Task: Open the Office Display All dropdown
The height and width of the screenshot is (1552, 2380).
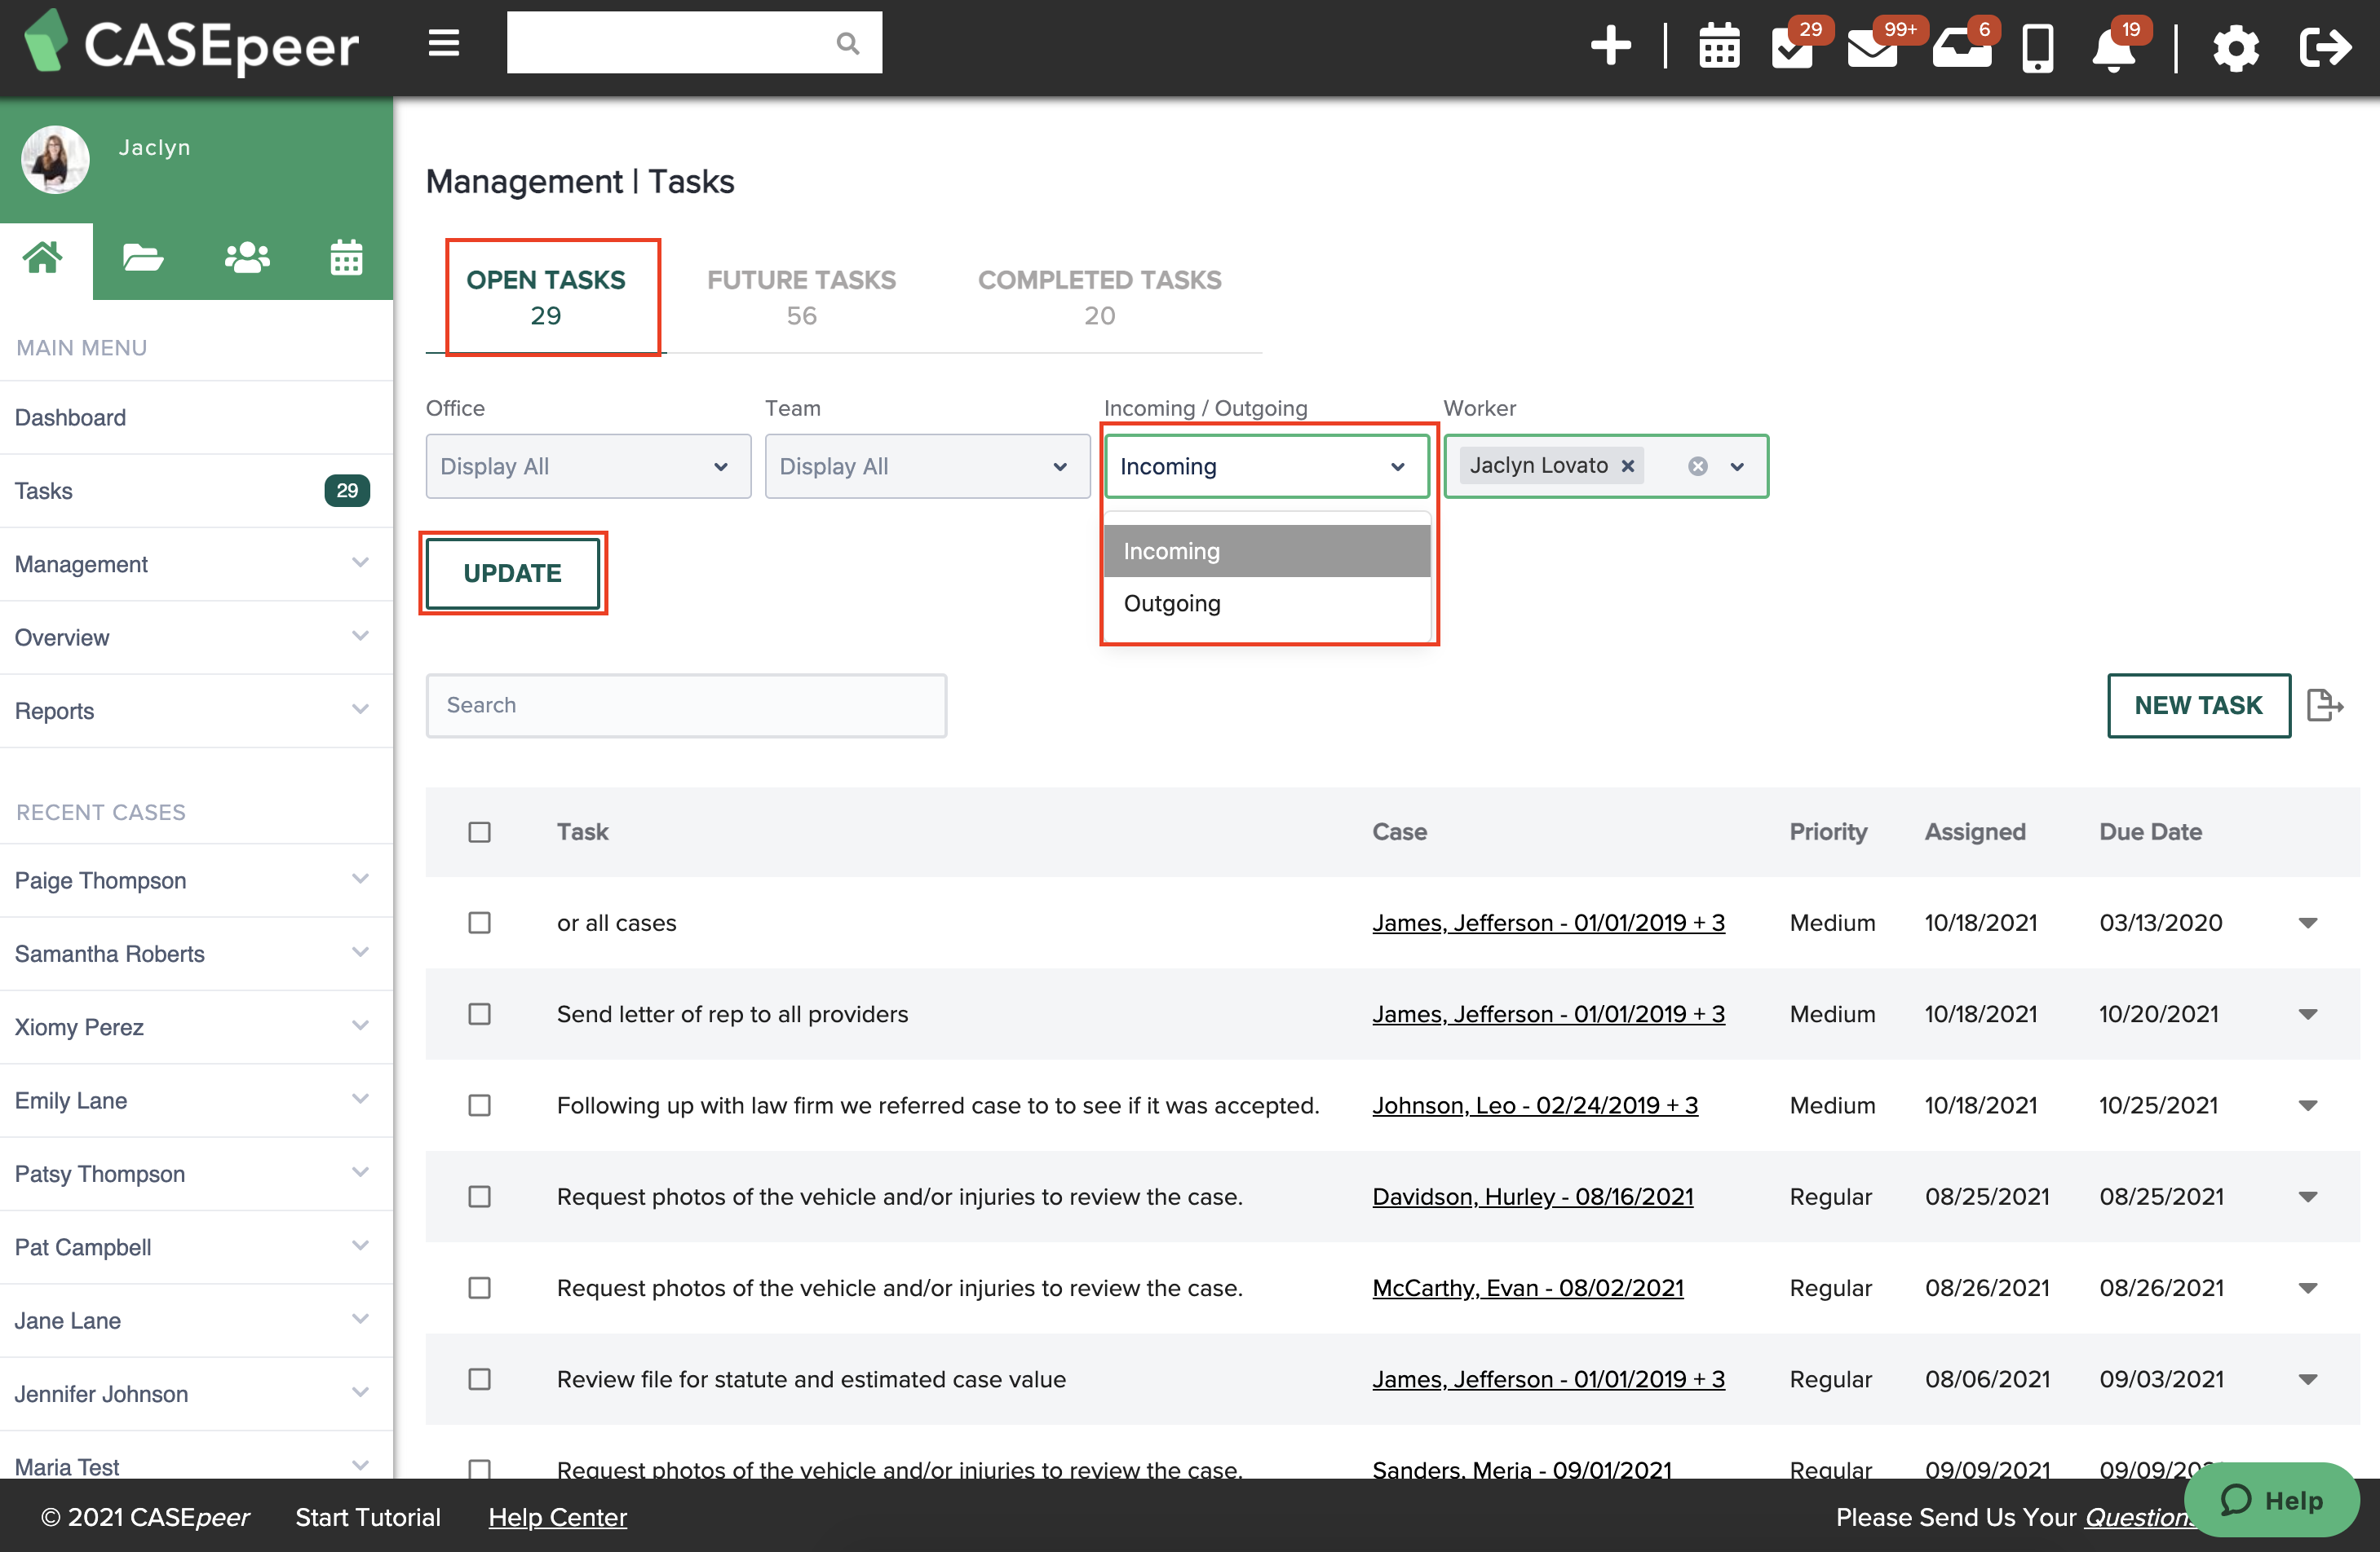Action: click(x=587, y=465)
